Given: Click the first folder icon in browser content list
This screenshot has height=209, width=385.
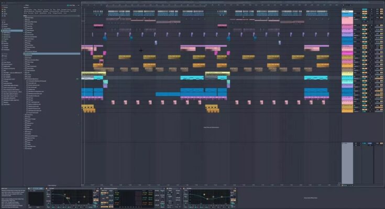Looking at the screenshot, I should point(26,18).
